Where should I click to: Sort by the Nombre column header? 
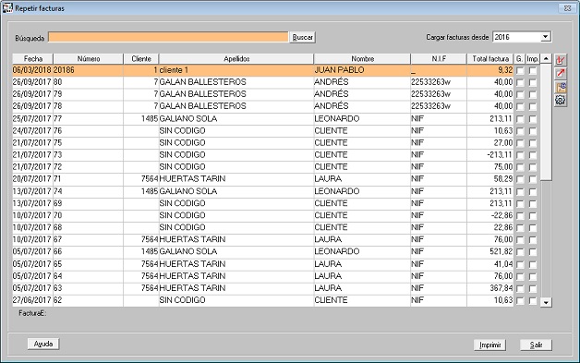tap(362, 59)
